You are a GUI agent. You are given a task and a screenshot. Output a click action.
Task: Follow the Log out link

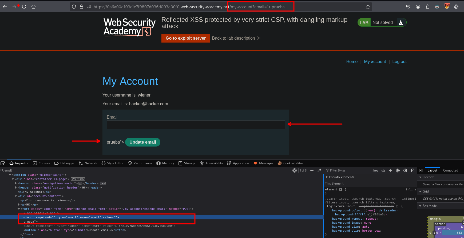[399, 62]
